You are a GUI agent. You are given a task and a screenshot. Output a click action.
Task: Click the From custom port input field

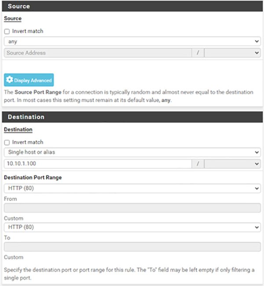point(132,208)
